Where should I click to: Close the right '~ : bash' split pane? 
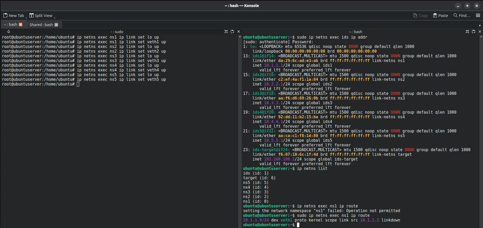coord(480,32)
